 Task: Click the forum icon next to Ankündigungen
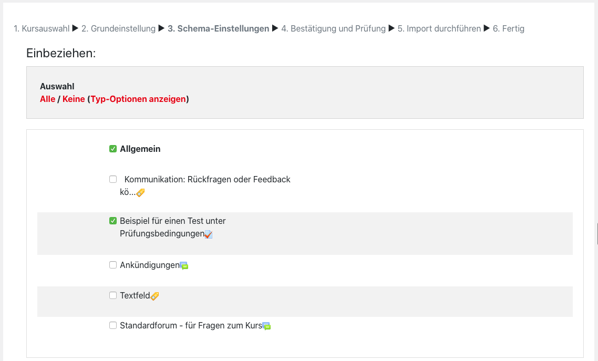coord(184,265)
